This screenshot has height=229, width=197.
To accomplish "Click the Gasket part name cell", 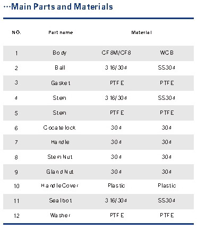I will pos(61,83).
